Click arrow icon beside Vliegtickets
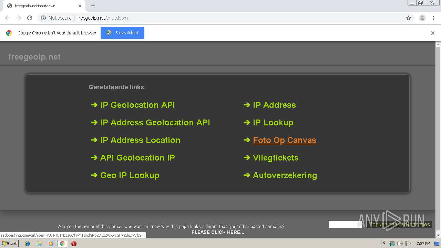This screenshot has width=441, height=248. click(247, 158)
